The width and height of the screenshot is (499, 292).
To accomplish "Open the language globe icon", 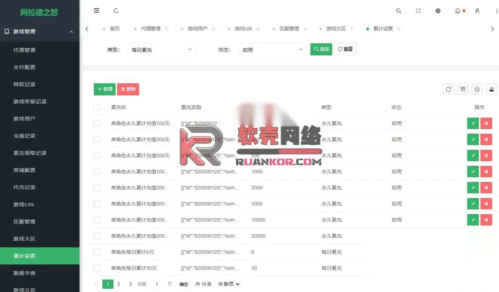I will (438, 10).
